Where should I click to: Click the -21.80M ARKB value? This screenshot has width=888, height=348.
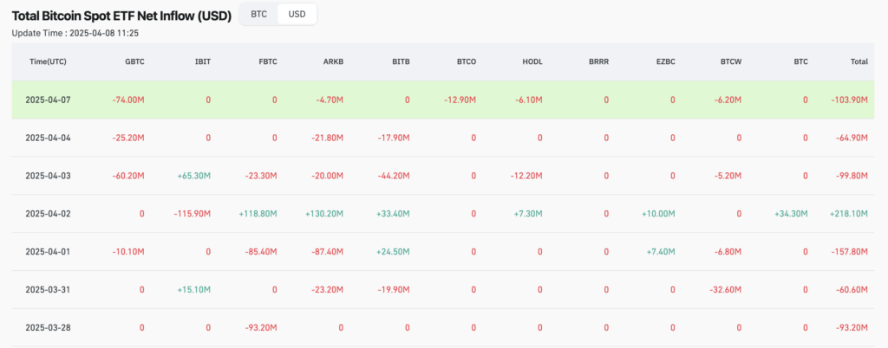pyautogui.click(x=327, y=138)
